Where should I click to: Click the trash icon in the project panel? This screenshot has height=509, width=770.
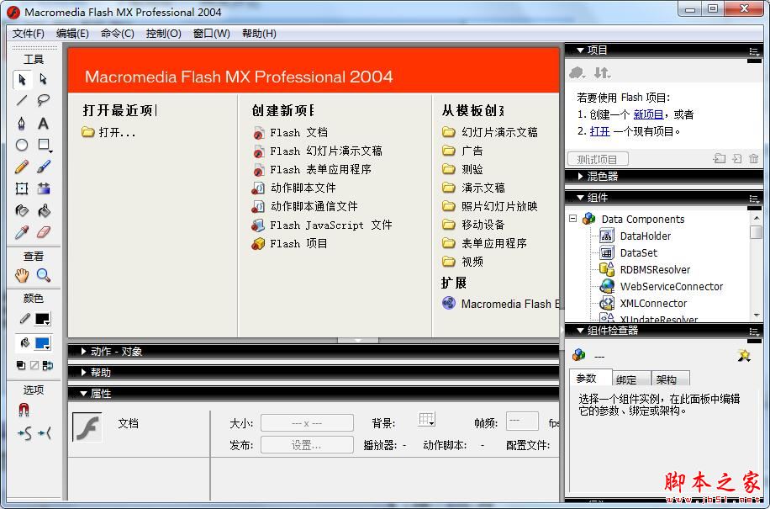(753, 158)
